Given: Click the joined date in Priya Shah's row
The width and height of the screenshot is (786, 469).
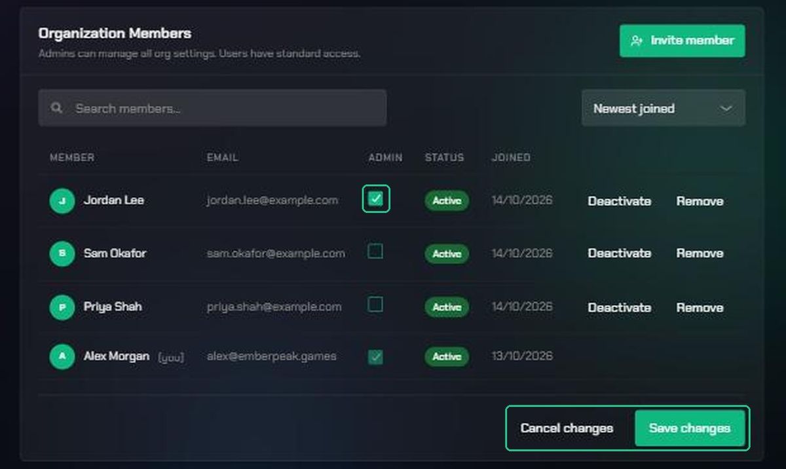Looking at the screenshot, I should tap(522, 307).
